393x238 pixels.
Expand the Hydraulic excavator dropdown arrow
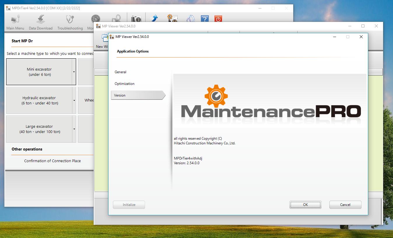tap(74, 100)
